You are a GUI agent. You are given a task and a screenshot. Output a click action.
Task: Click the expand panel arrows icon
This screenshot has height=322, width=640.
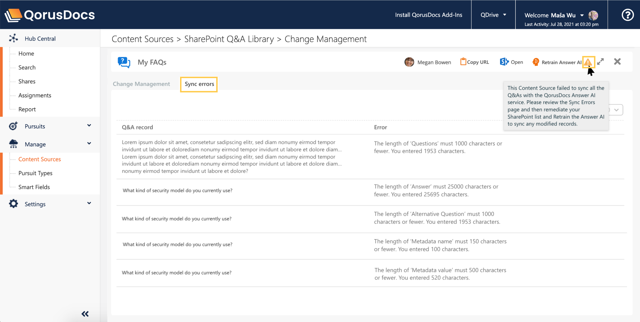(600, 62)
